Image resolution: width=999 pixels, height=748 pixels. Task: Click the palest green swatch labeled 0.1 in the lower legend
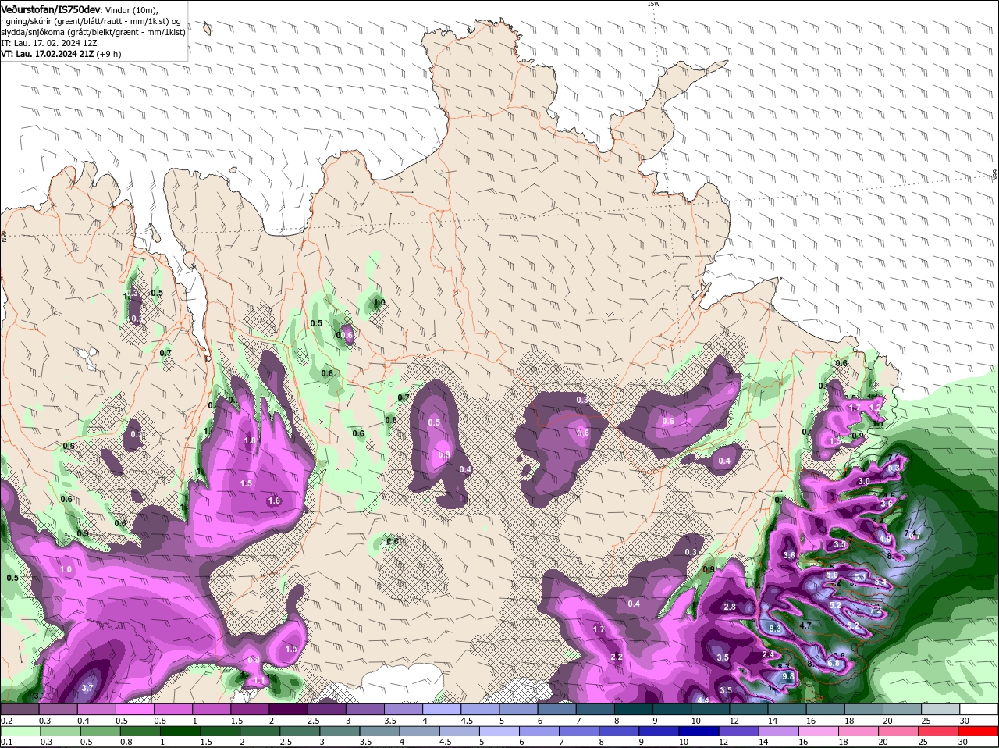20,731
